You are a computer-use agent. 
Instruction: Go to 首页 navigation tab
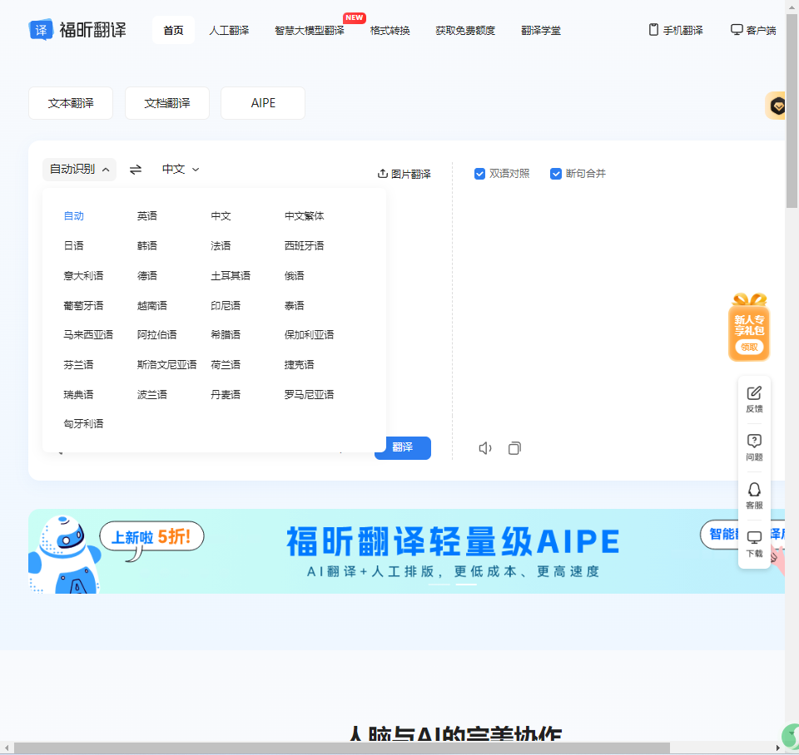coord(173,30)
